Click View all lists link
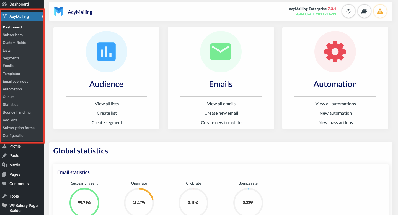 (x=107, y=104)
